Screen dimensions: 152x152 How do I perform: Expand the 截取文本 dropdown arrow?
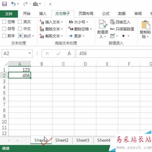62,36
